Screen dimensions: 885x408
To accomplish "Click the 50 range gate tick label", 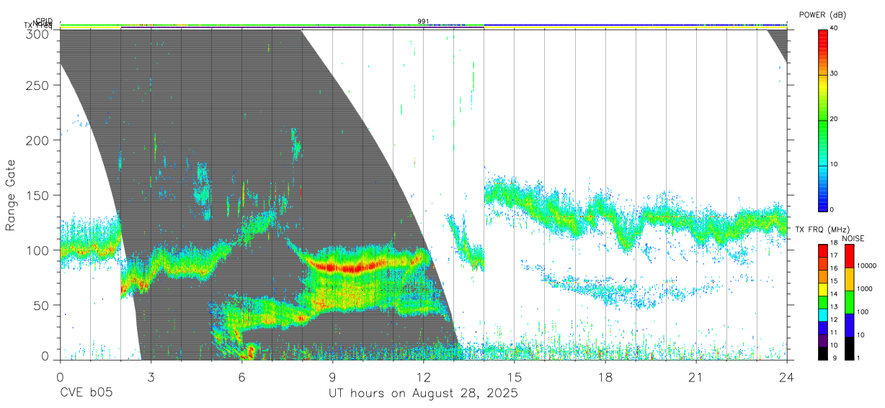I will coord(42,305).
